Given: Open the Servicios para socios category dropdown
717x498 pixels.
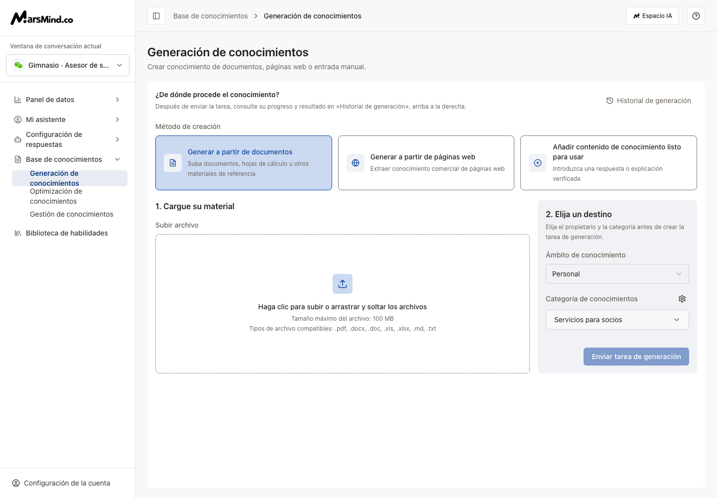Looking at the screenshot, I should pos(617,320).
